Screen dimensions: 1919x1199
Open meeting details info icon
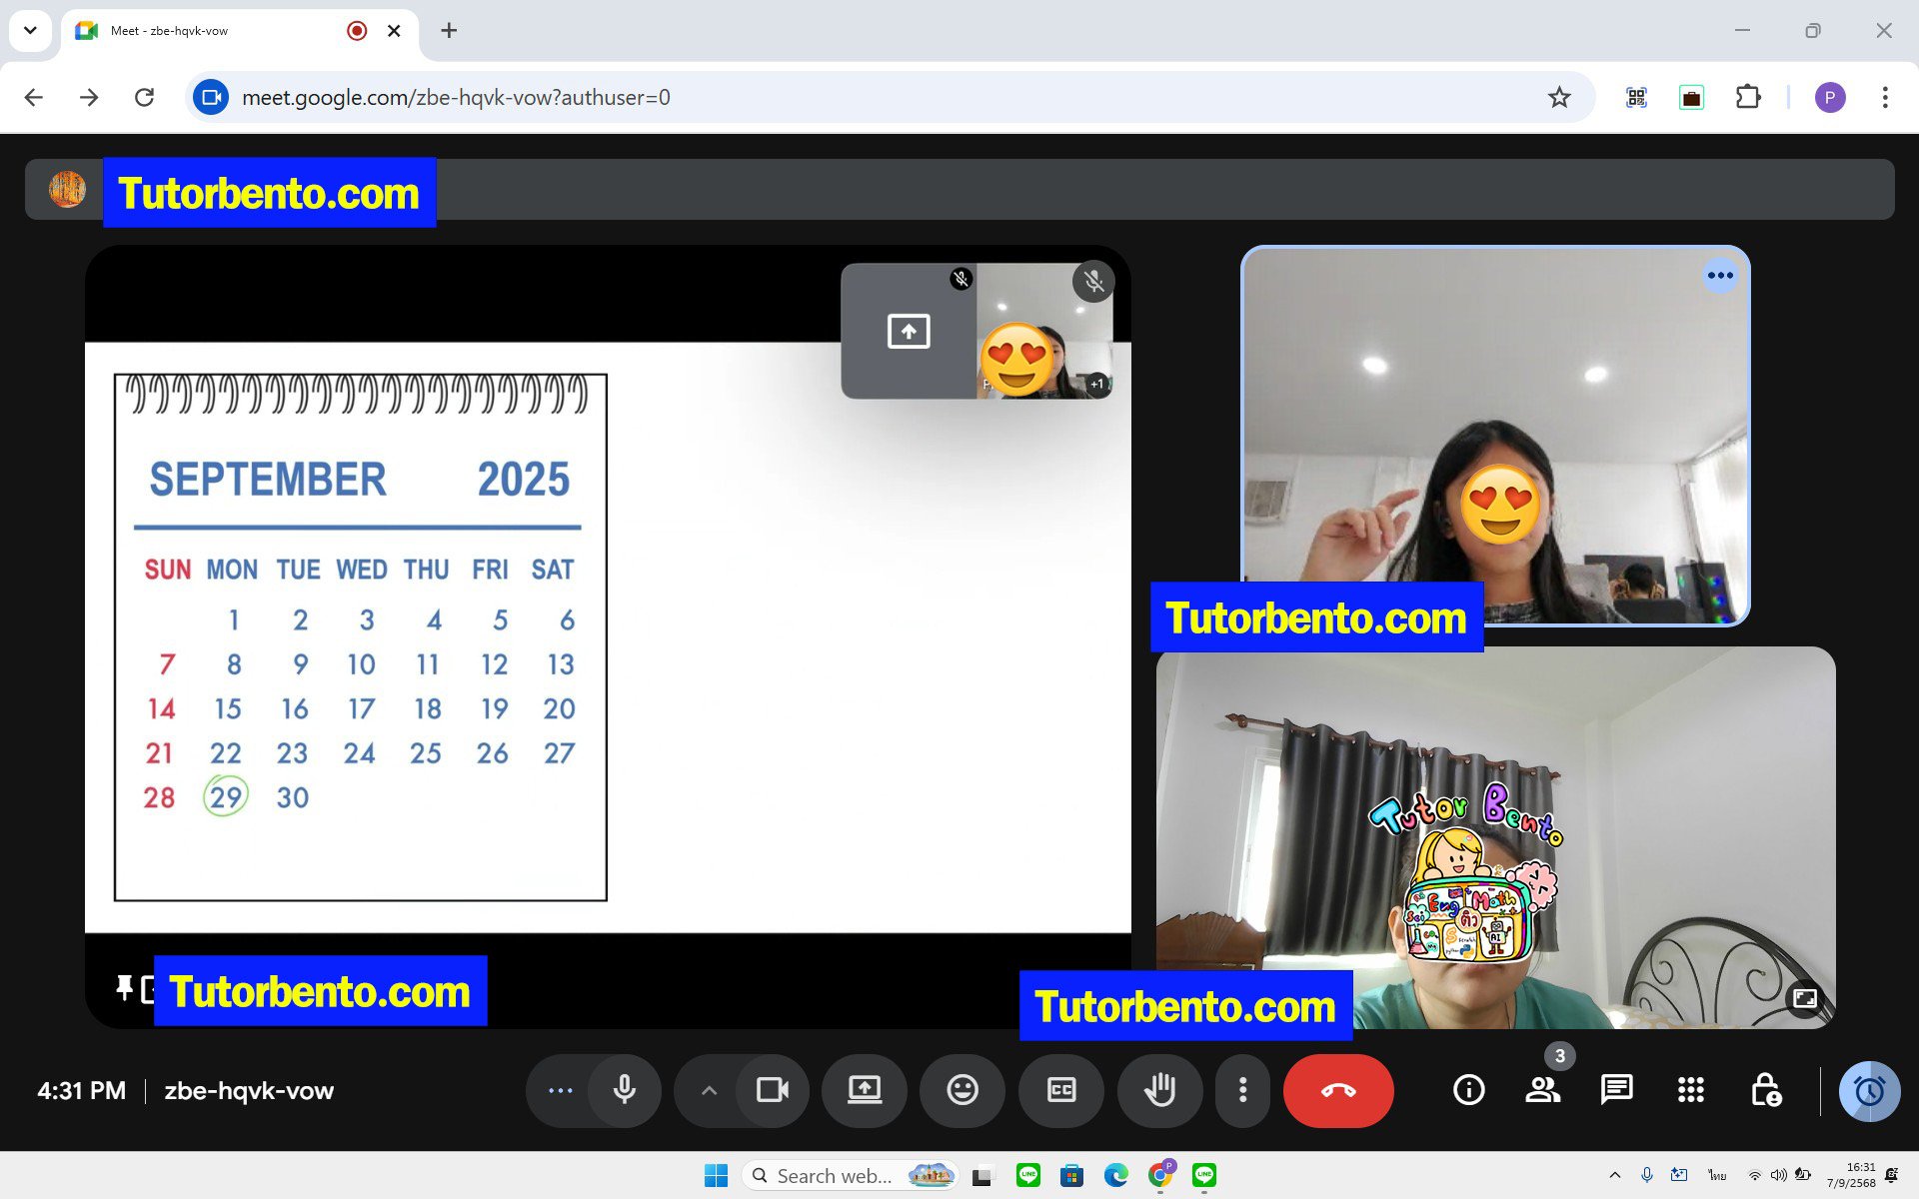1468,1090
